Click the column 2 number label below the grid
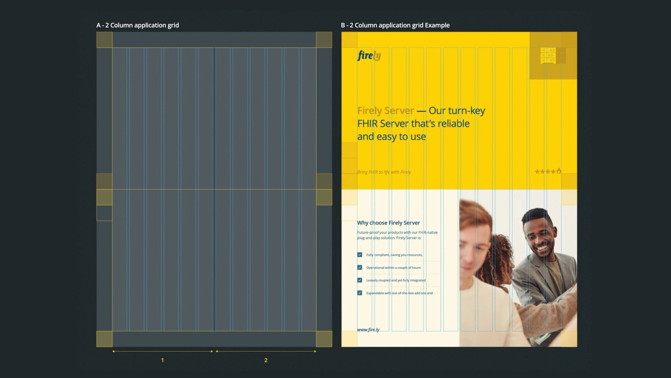 pyautogui.click(x=266, y=360)
